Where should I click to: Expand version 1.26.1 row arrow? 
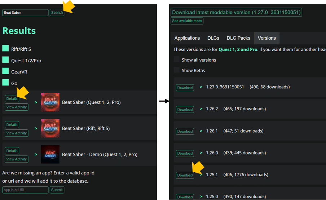[x=201, y=131]
